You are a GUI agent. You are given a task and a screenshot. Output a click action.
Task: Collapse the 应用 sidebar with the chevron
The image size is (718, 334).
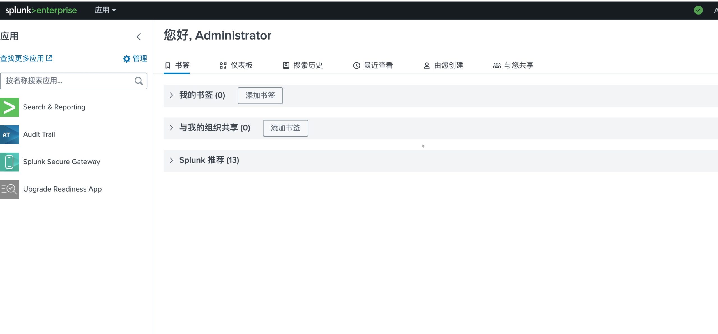pyautogui.click(x=139, y=37)
